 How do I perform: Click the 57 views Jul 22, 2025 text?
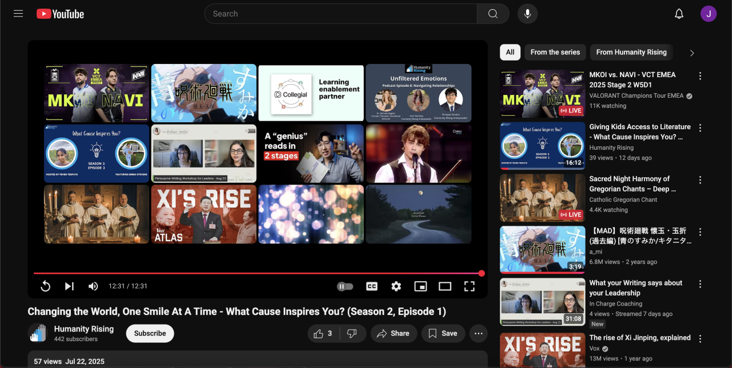click(69, 362)
